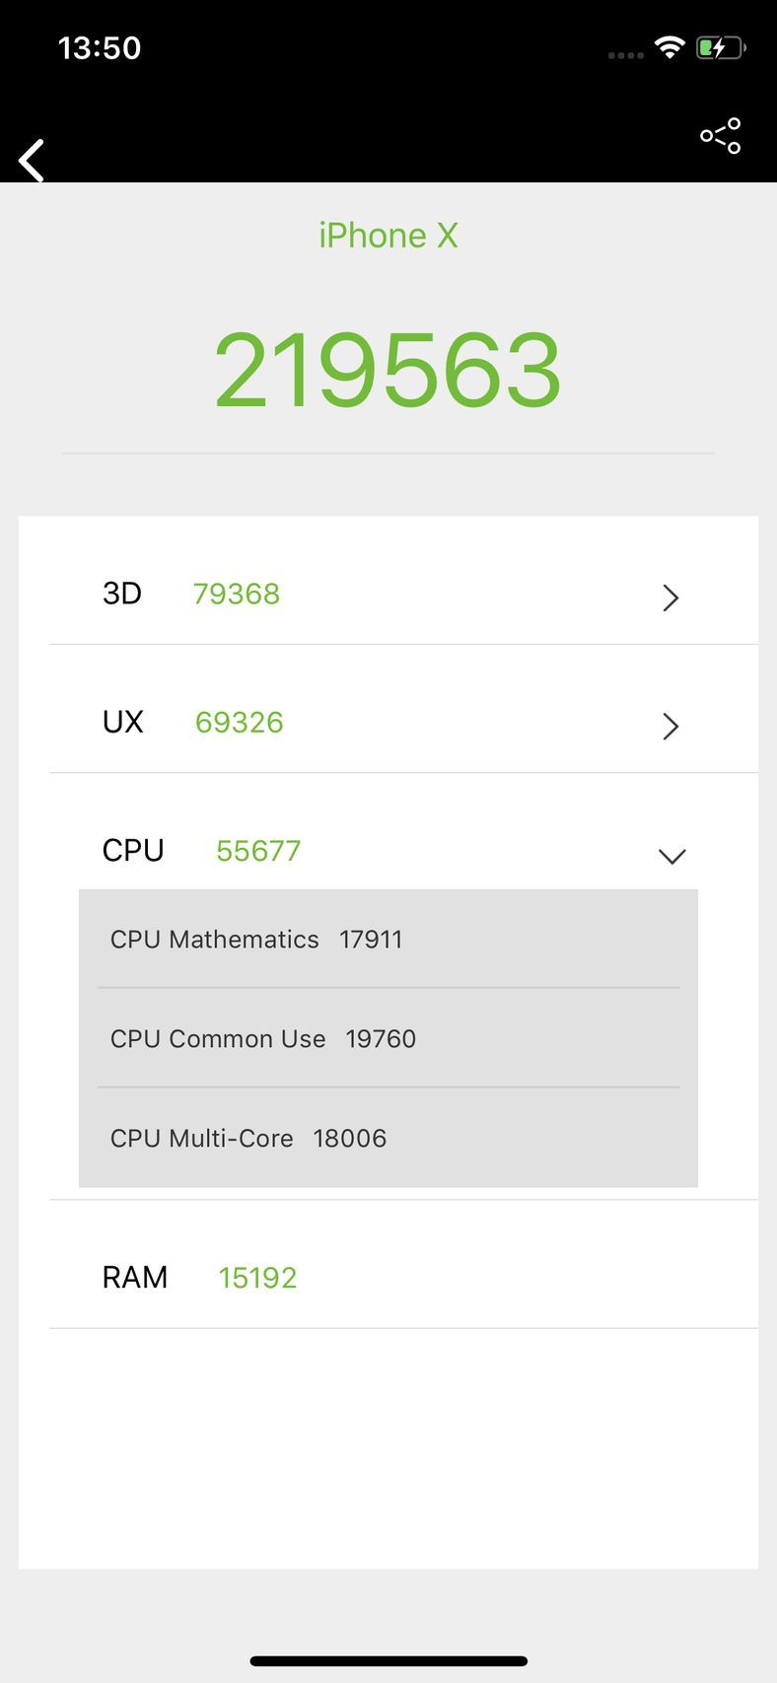Viewport: 777px width, 1683px height.
Task: Tap the home indicator bar
Action: pos(388,1661)
